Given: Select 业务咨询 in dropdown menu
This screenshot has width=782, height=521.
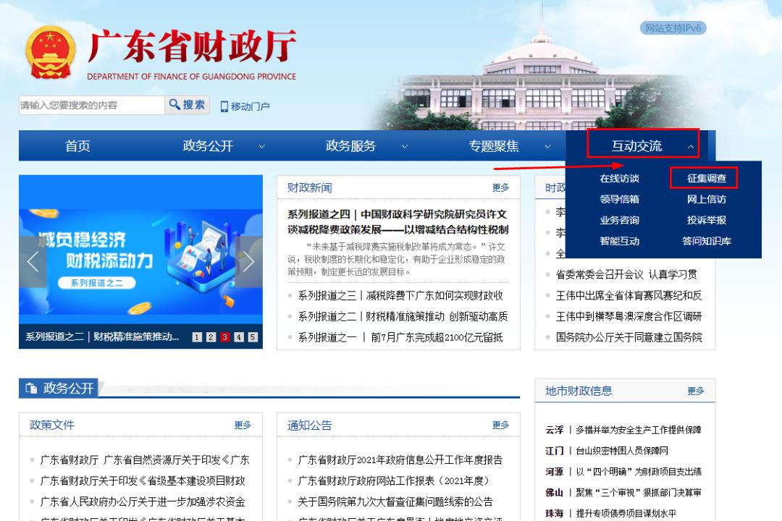Looking at the screenshot, I should pyautogui.click(x=619, y=221).
